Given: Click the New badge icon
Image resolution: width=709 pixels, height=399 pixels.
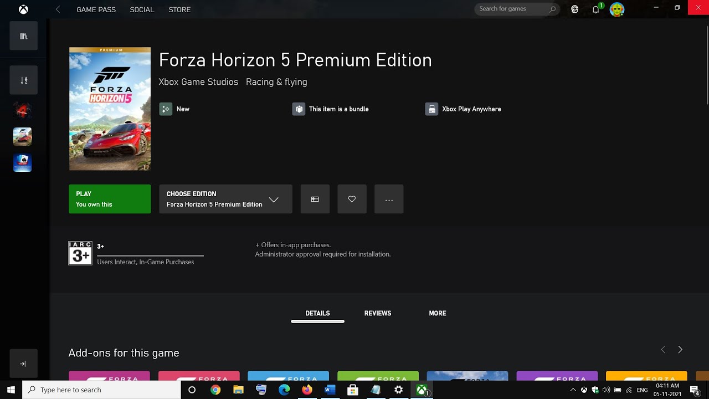Looking at the screenshot, I should click(x=166, y=109).
